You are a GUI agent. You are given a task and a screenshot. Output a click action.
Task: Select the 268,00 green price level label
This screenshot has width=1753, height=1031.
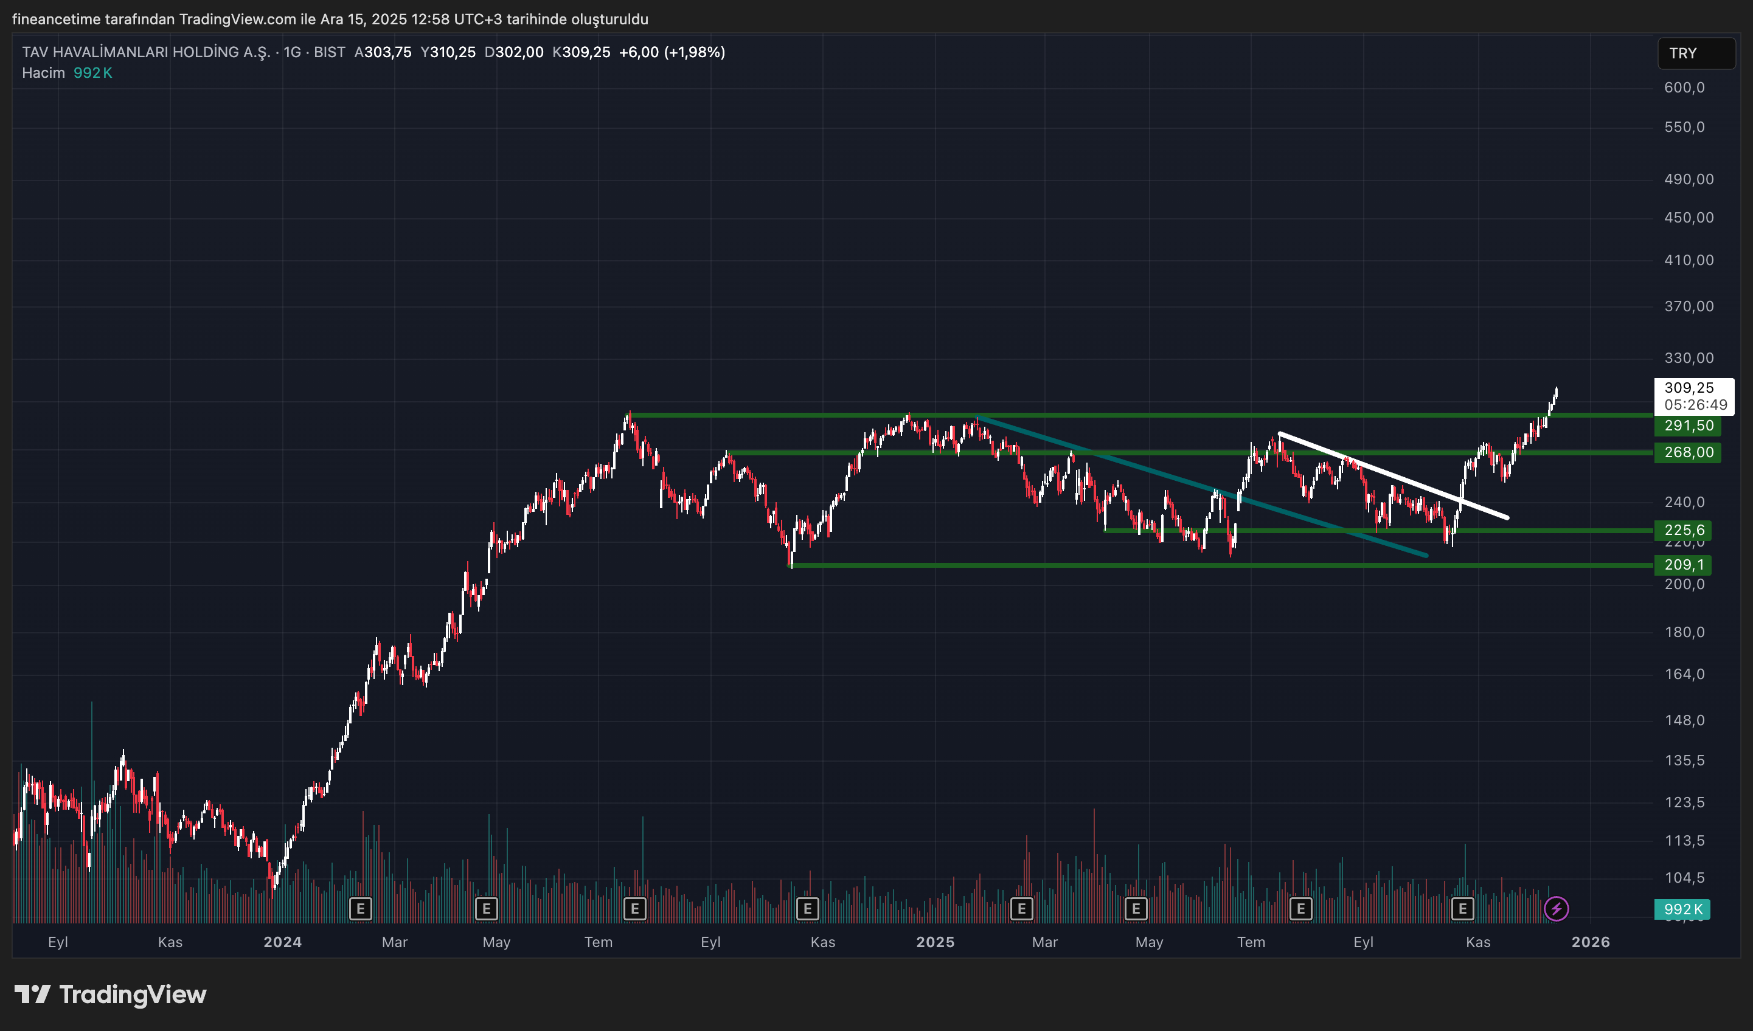tap(1687, 453)
